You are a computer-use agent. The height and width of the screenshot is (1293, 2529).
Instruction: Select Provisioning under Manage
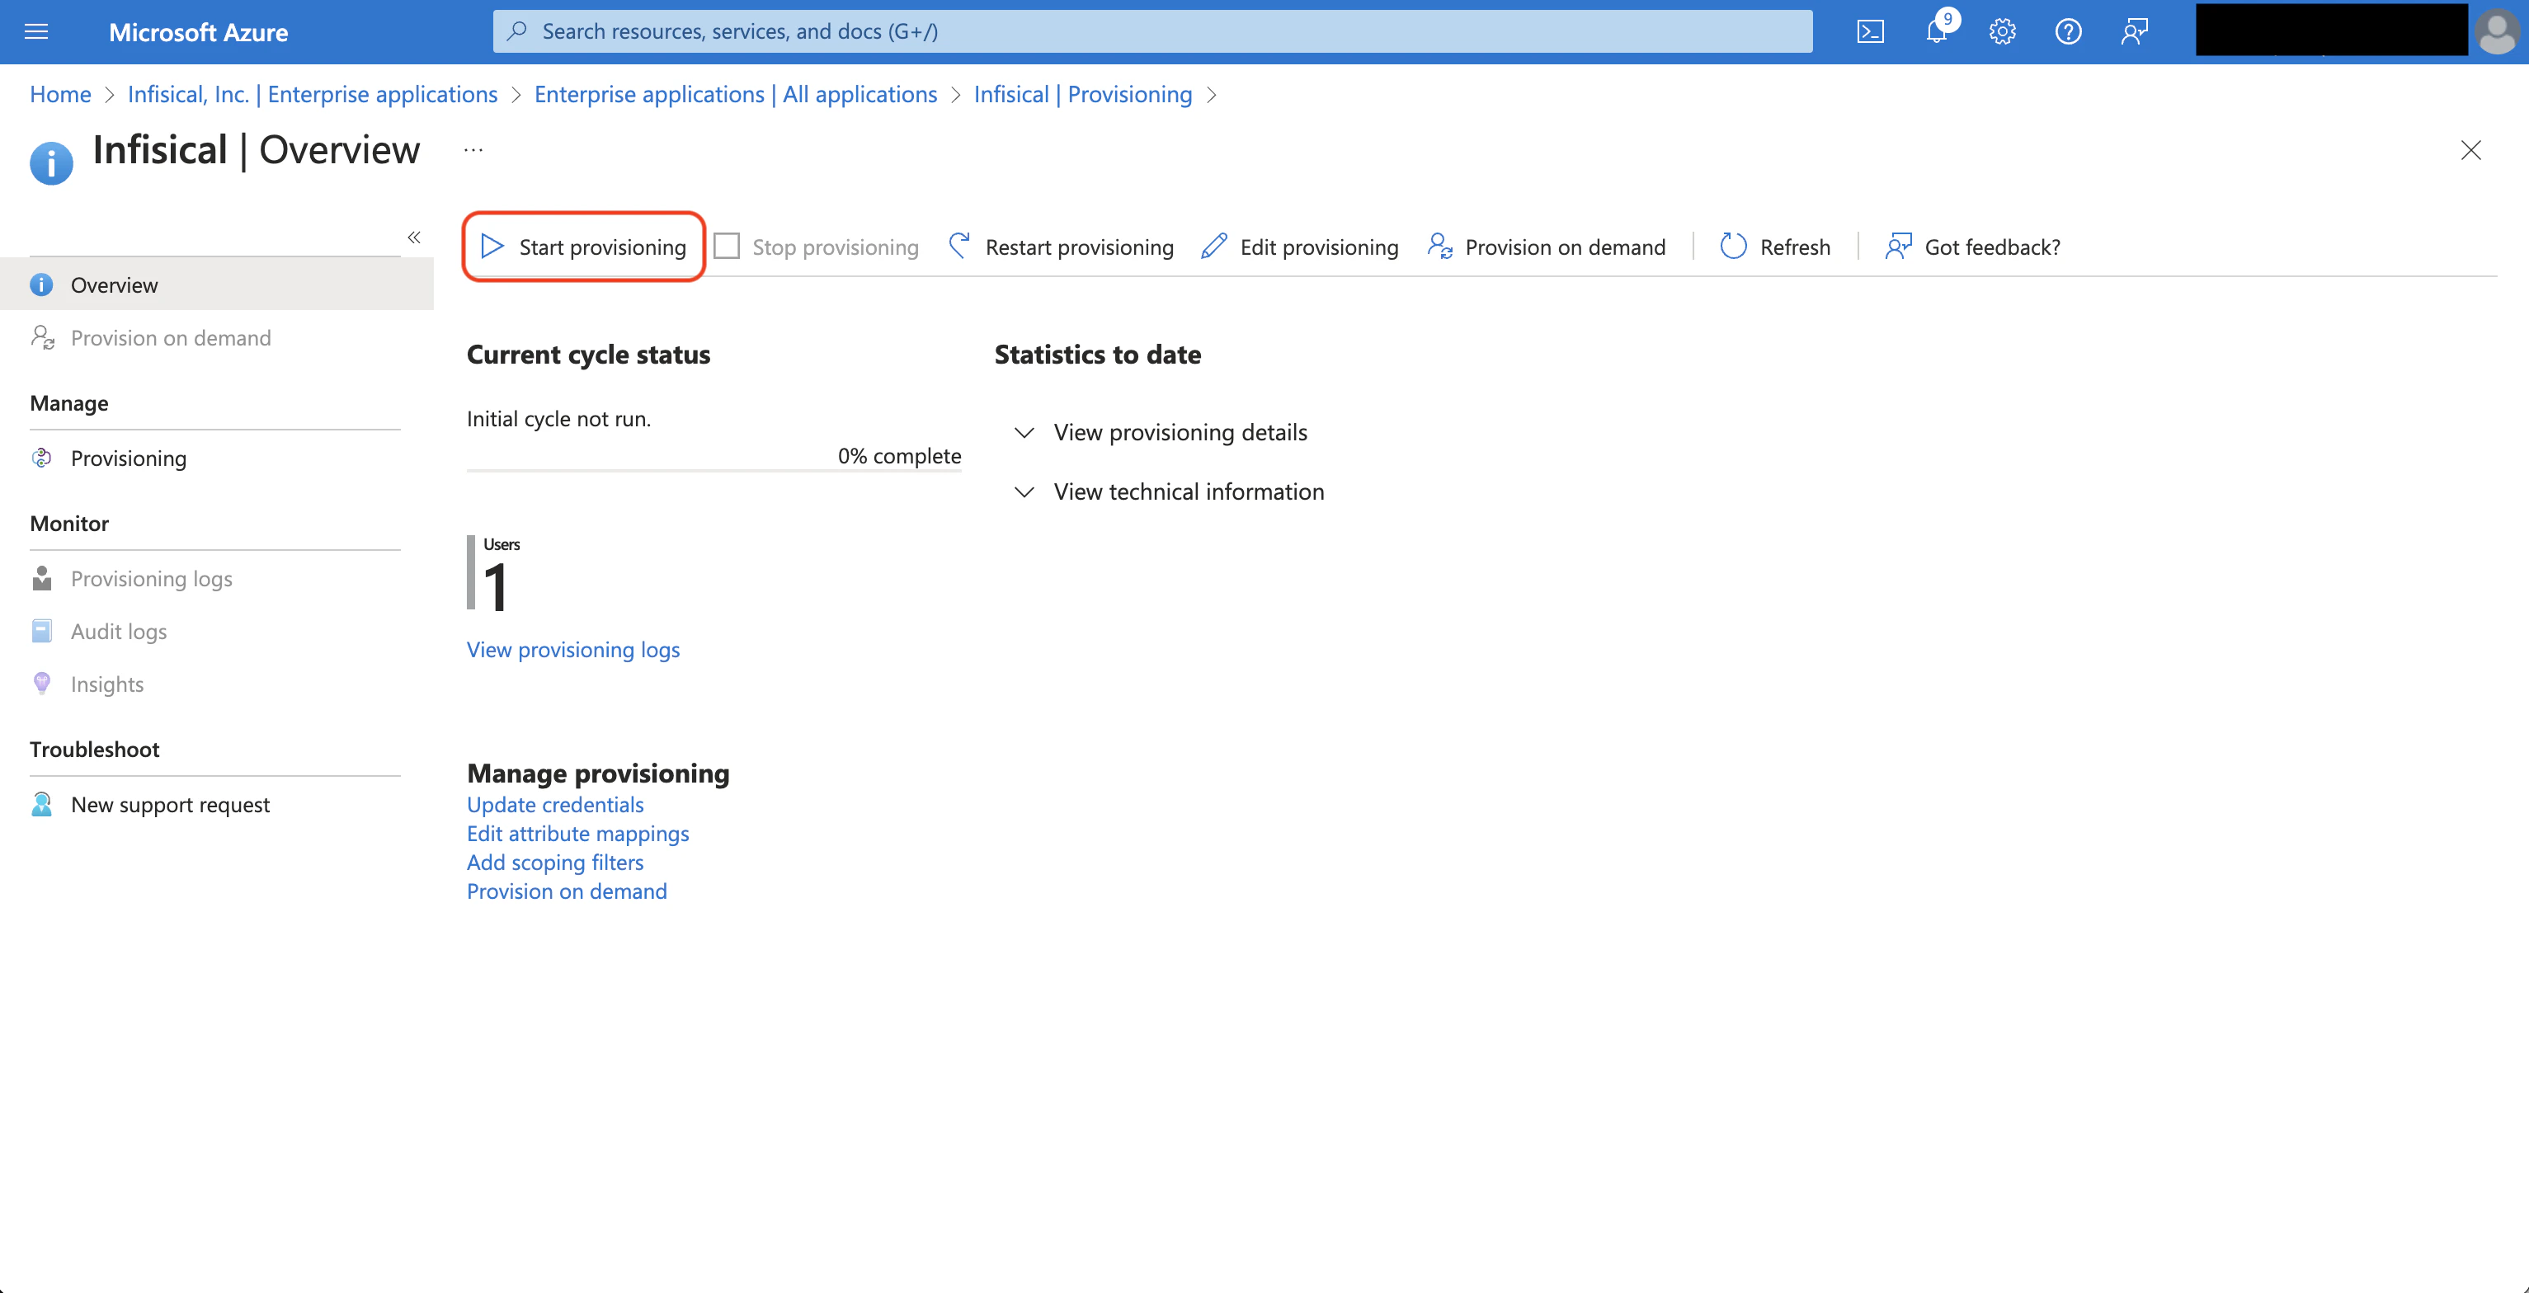(217, 458)
